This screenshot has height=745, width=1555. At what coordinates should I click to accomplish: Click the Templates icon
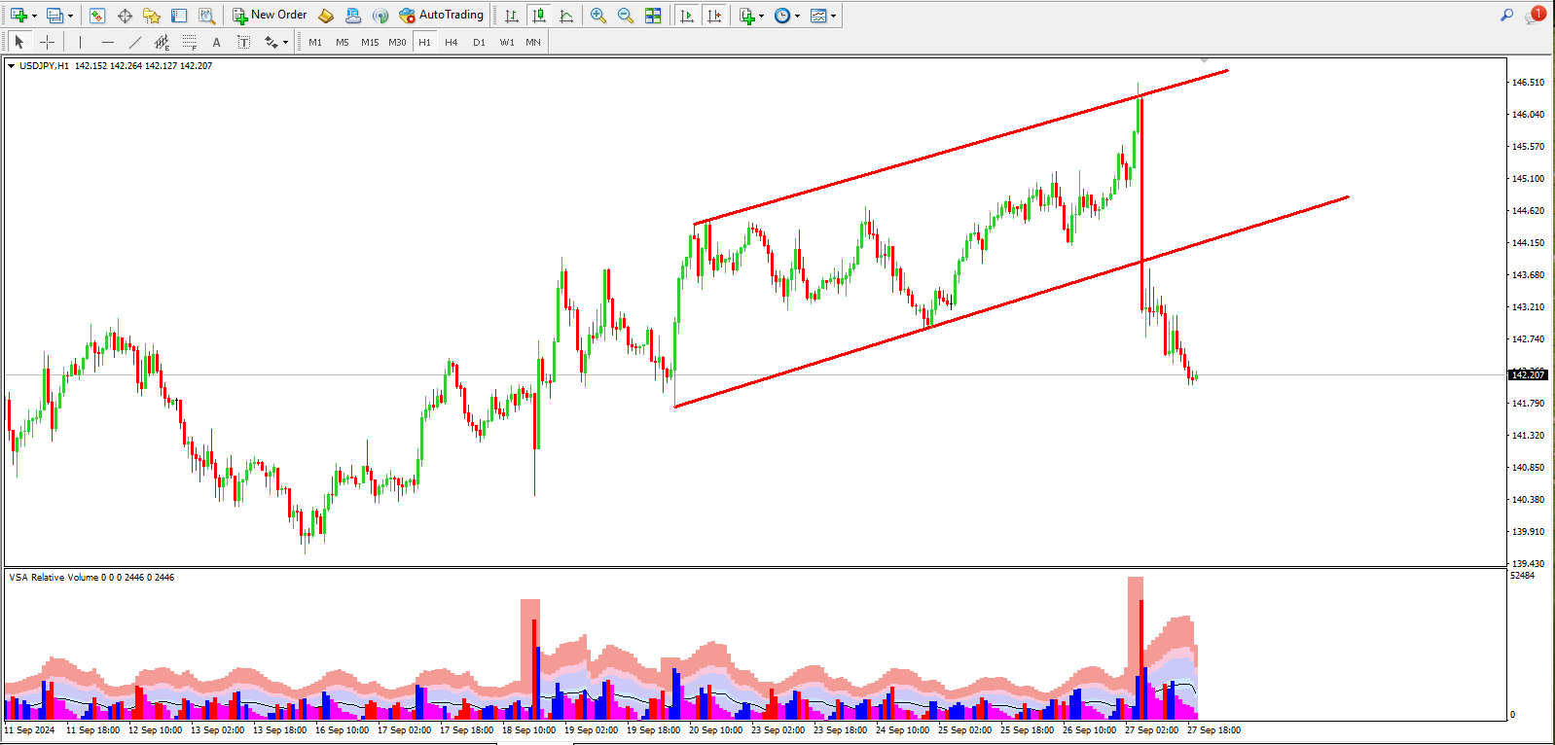point(818,16)
